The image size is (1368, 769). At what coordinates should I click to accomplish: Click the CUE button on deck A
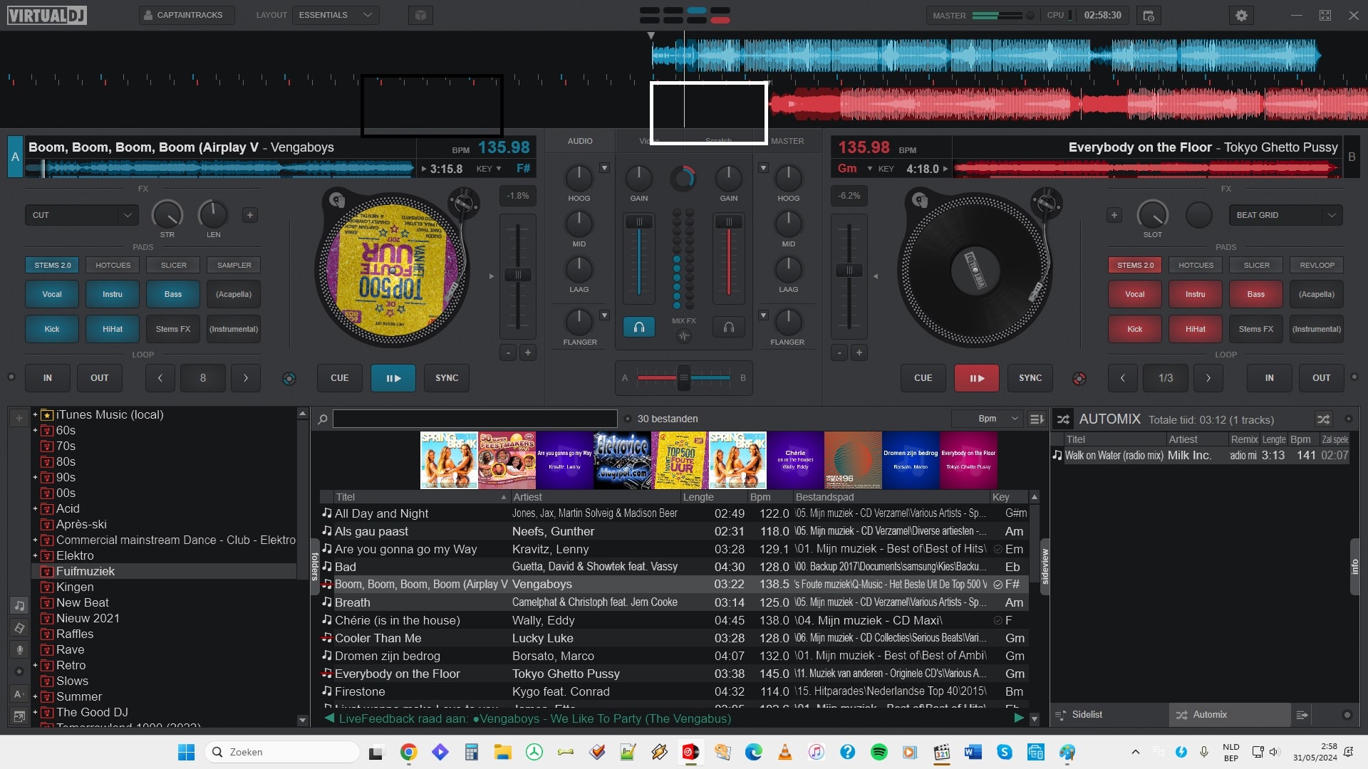[x=340, y=377]
